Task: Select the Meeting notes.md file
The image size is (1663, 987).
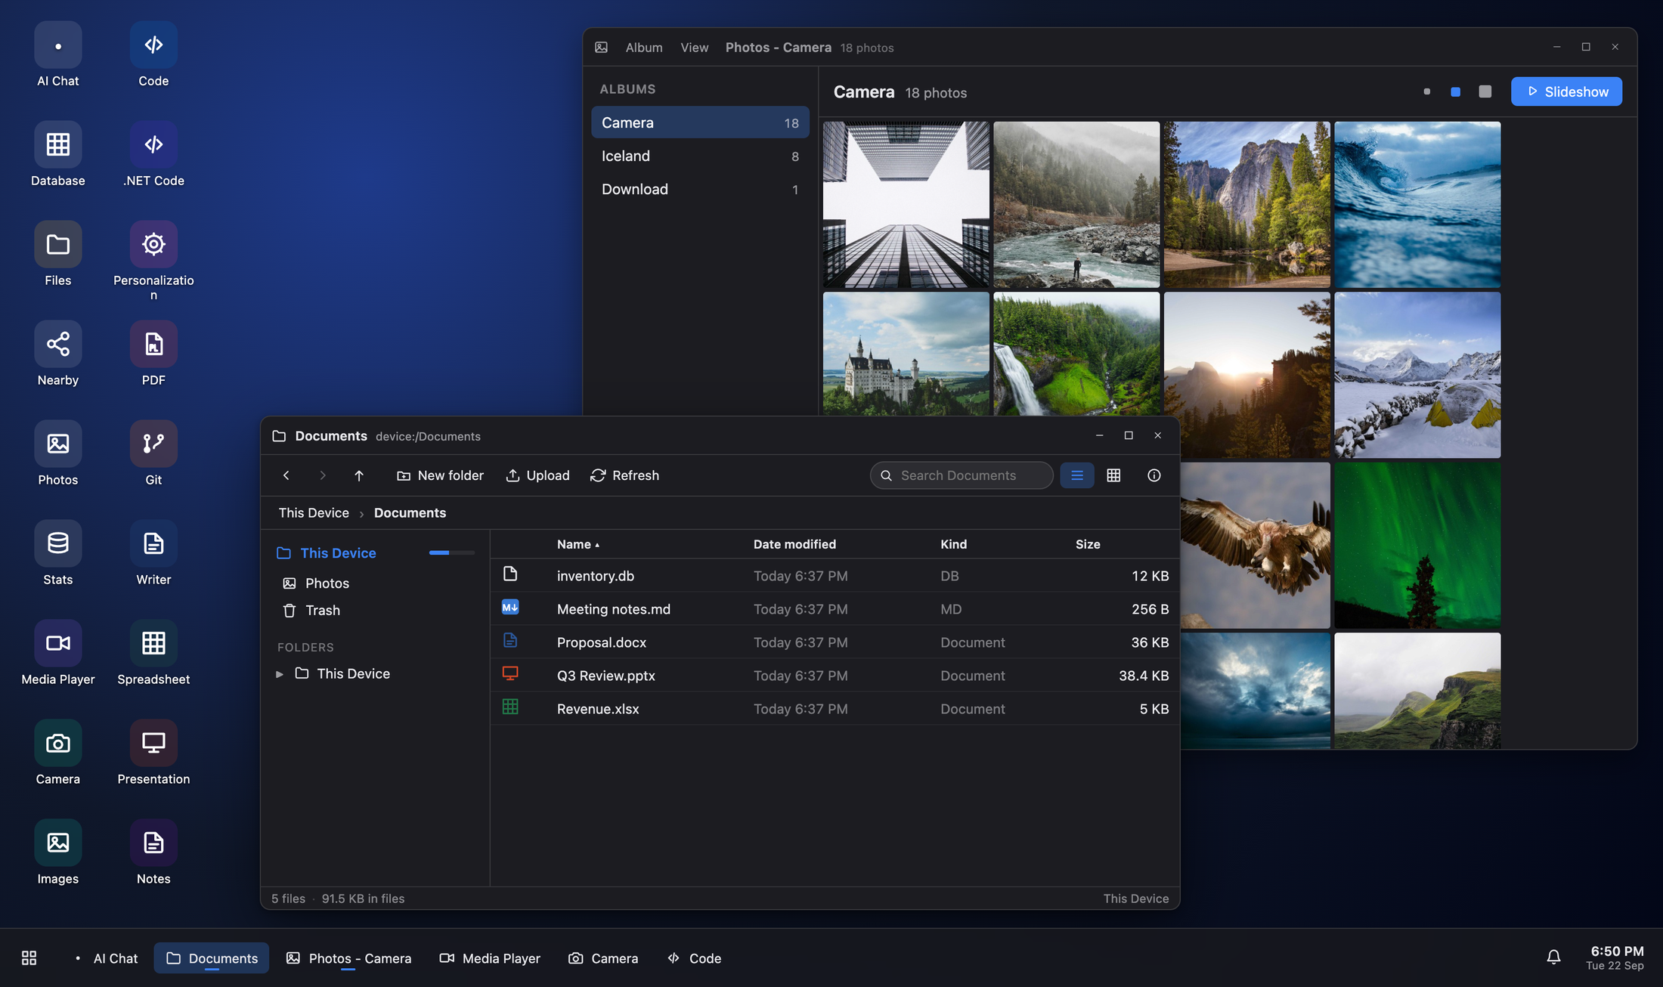Action: (x=835, y=609)
